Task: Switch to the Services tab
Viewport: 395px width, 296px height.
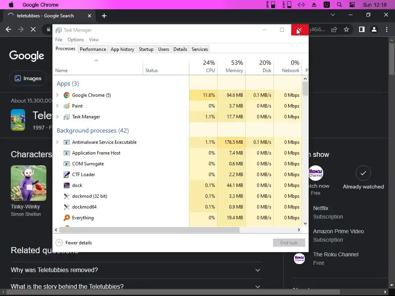Action: (x=200, y=49)
